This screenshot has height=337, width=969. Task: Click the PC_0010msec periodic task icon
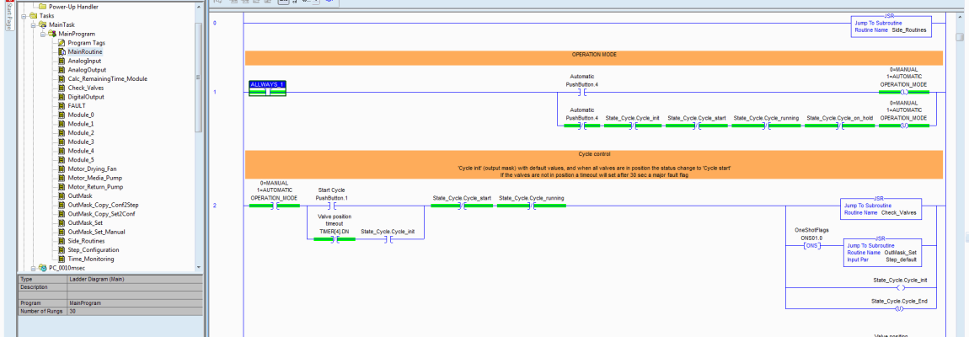click(x=43, y=268)
